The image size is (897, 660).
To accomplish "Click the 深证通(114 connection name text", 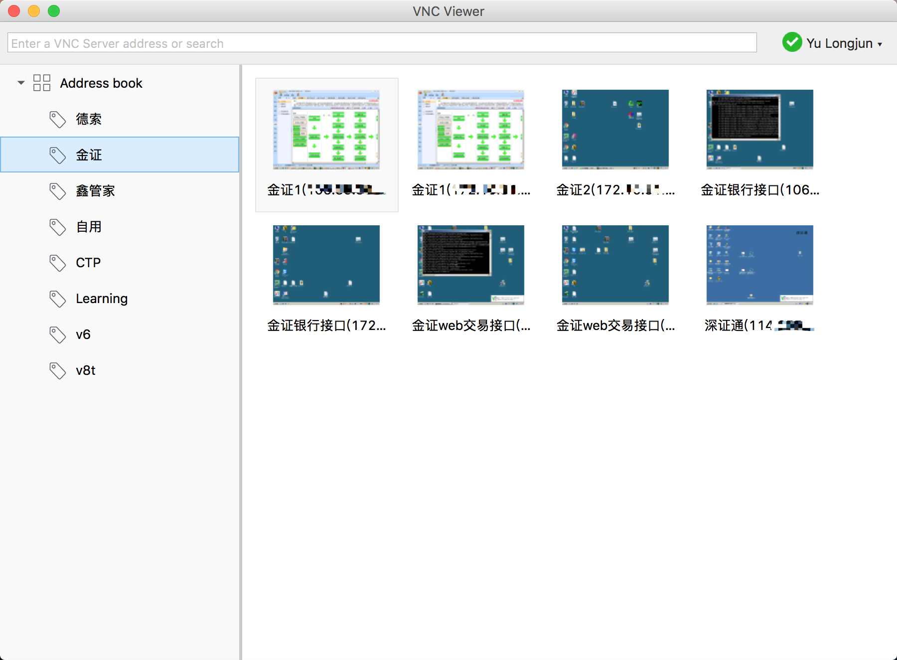I will 759,326.
